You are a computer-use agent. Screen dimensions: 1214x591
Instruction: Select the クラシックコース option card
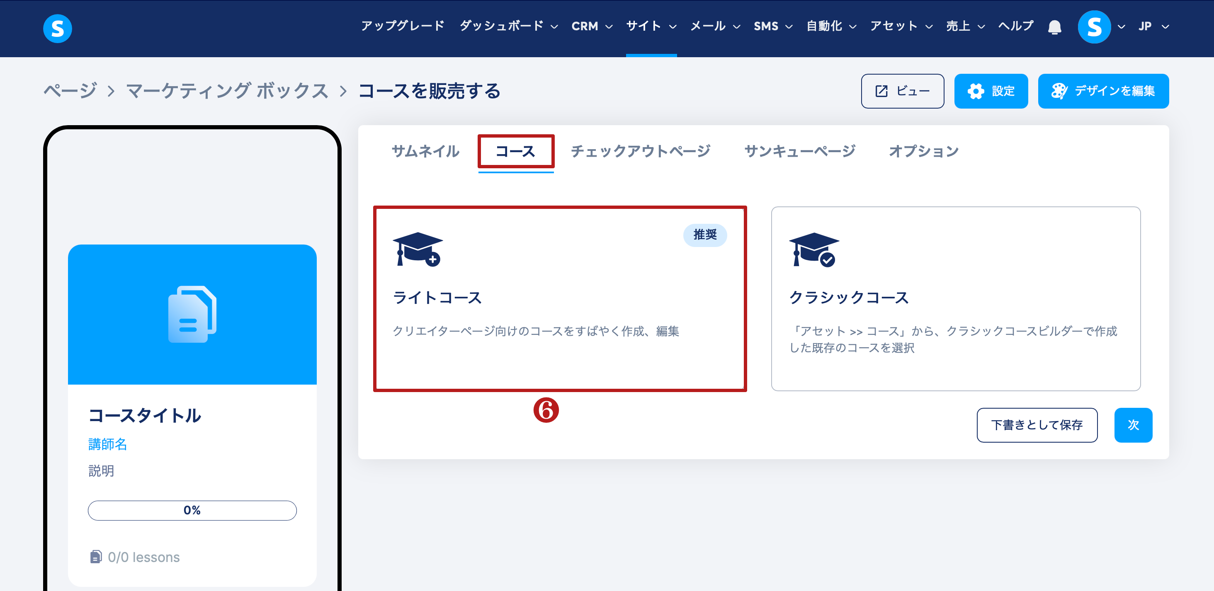coord(955,298)
